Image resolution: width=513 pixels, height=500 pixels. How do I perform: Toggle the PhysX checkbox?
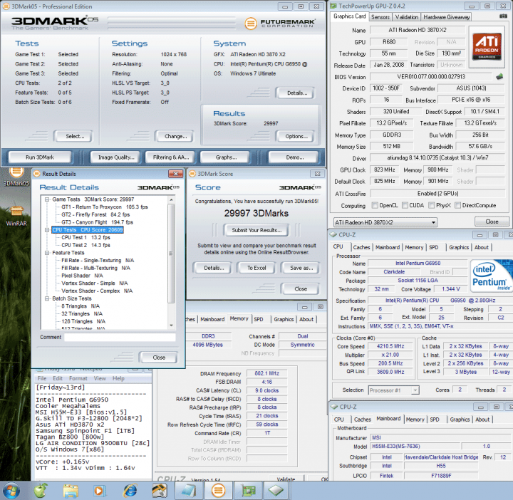431,205
